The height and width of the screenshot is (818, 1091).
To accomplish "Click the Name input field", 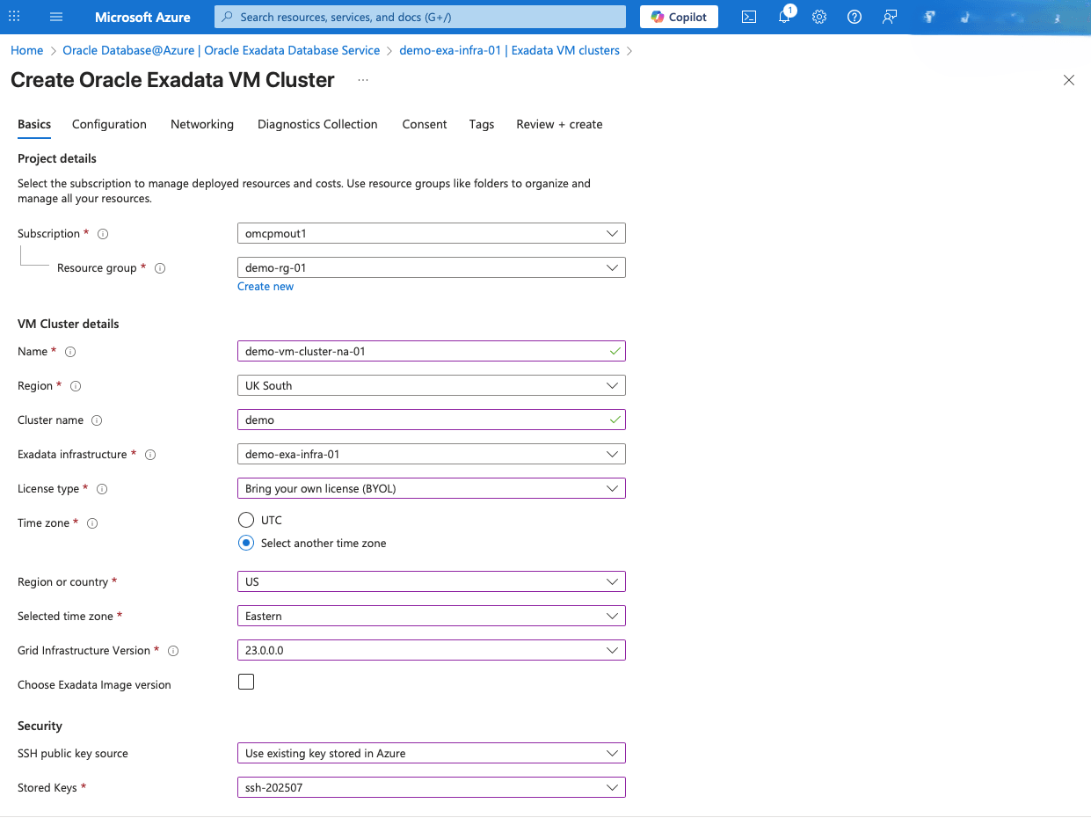I will pyautogui.click(x=431, y=350).
